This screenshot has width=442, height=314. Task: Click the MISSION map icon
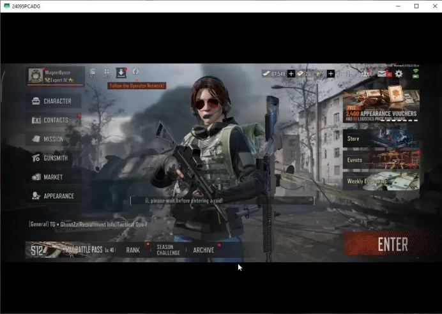36,139
